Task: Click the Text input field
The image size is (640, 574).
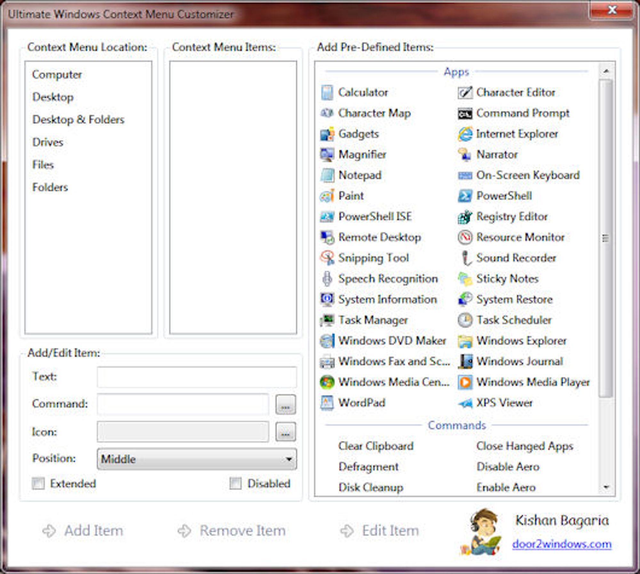Action: (197, 377)
